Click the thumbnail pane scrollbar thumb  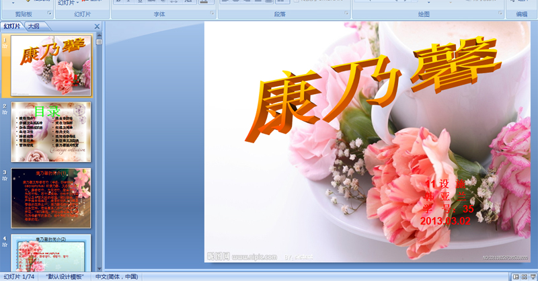[x=99, y=42]
